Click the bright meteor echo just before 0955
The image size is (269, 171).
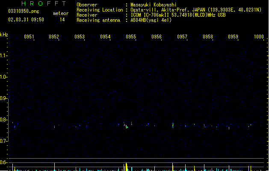127,127
